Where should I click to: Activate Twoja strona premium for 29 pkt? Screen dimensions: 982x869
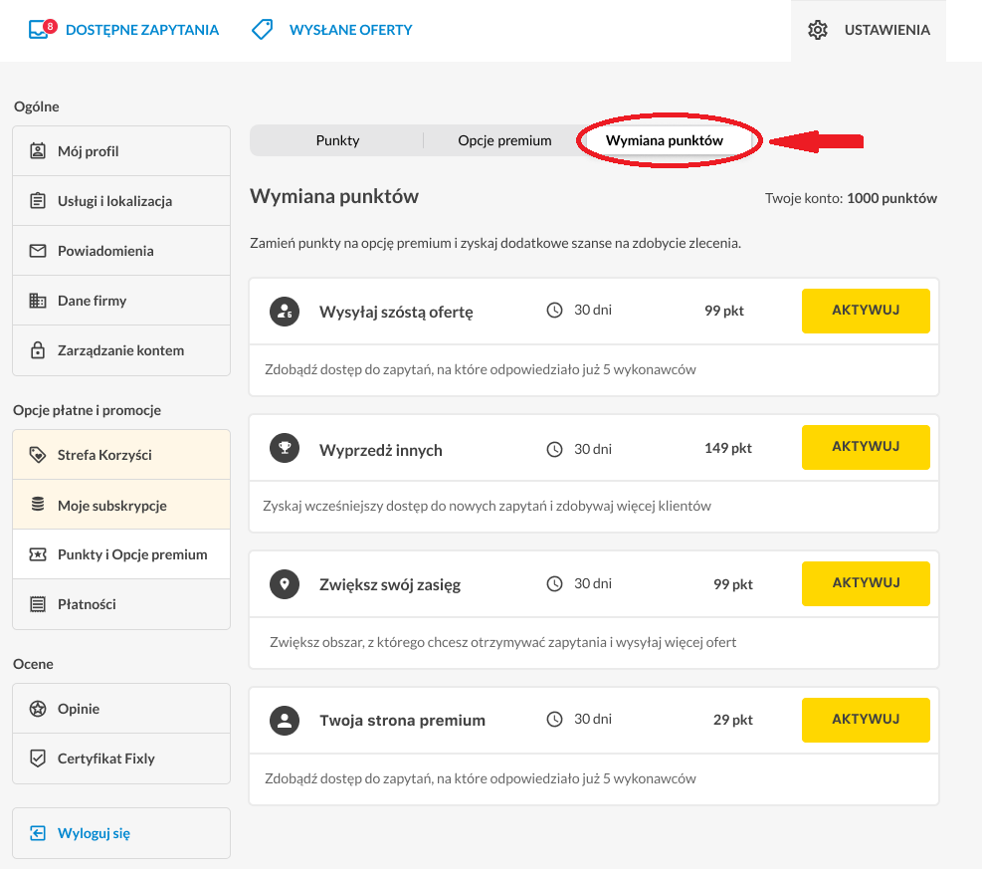tap(866, 720)
